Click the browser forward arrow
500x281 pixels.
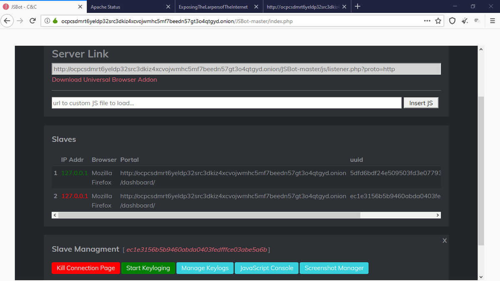click(x=20, y=21)
